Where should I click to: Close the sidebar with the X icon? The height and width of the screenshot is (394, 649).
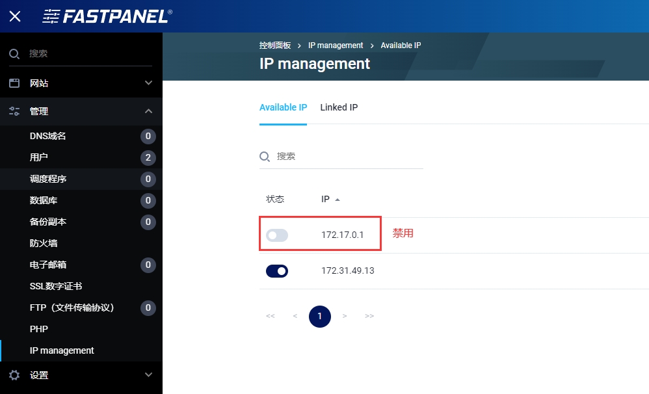pyautogui.click(x=15, y=16)
